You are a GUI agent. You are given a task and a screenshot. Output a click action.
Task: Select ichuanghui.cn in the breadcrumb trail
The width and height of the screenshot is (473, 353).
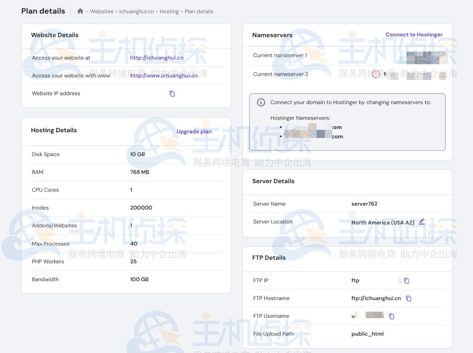click(136, 11)
